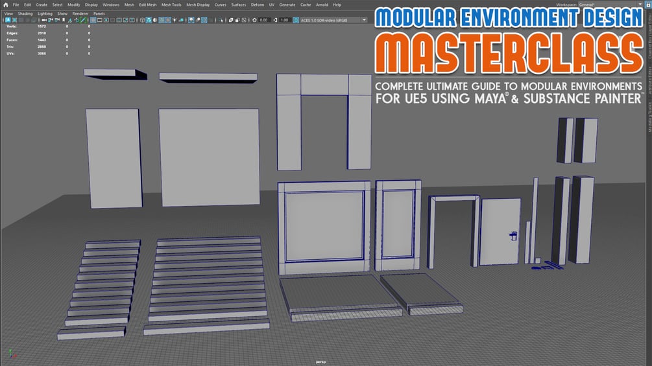Open the Edit Mesh menu
Screen dimensions: 652x366
pos(148,5)
